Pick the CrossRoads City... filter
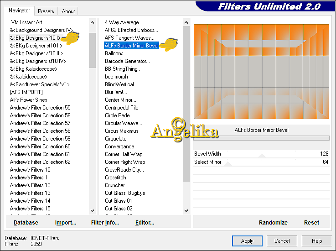This screenshot has height=251, width=336. tap(124, 170)
